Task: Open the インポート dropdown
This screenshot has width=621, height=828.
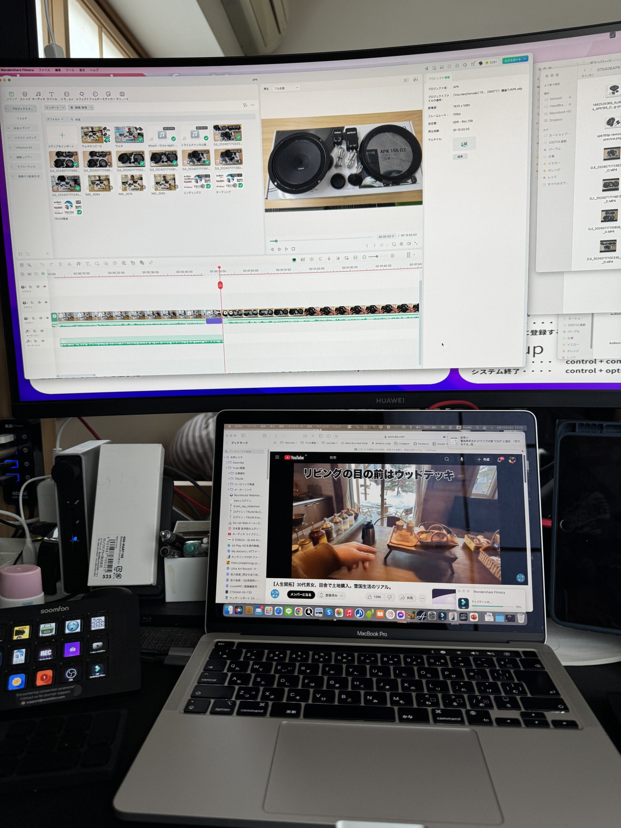Action: [55, 107]
